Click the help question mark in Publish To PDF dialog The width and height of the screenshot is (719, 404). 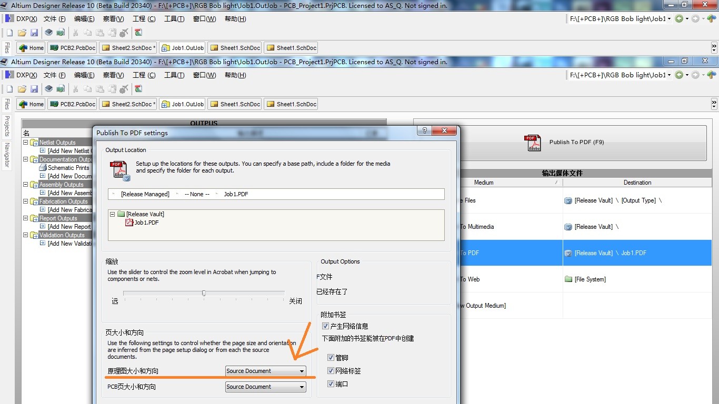[425, 130]
